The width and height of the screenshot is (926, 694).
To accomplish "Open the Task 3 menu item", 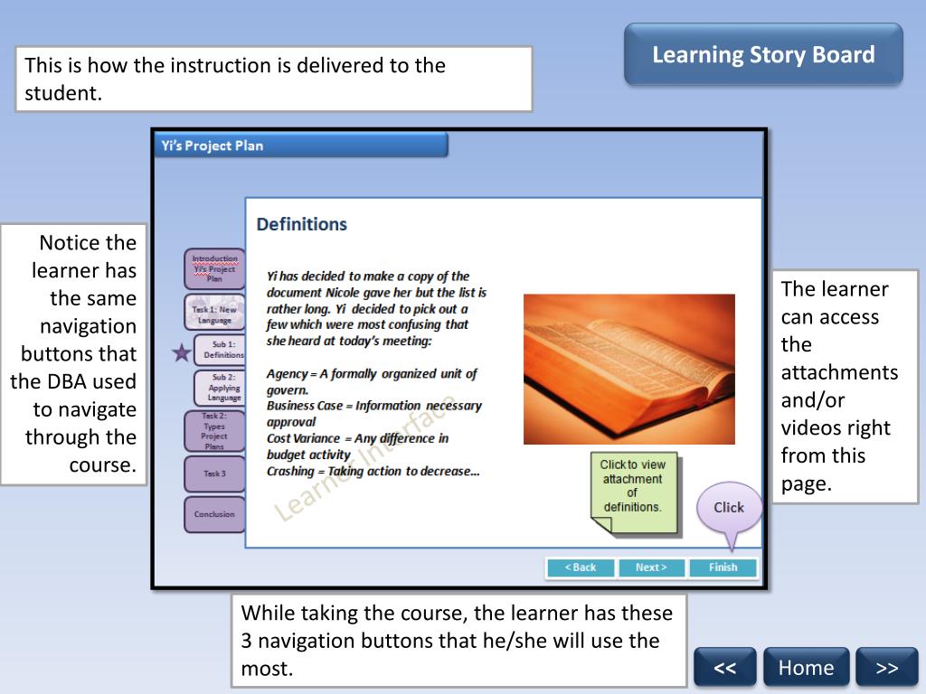I will 214,474.
